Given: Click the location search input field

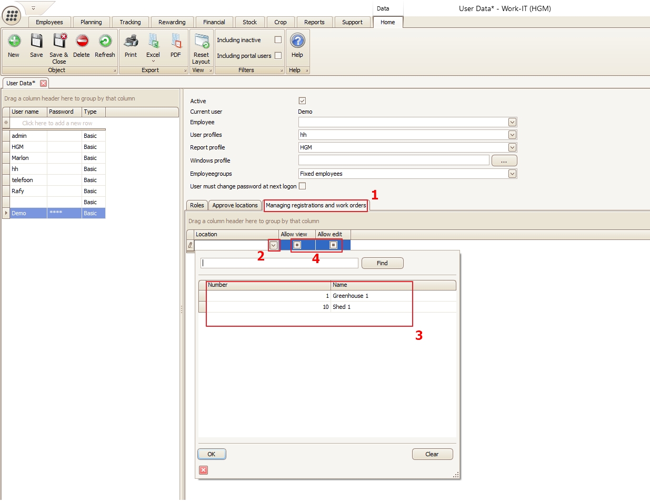Looking at the screenshot, I should pyautogui.click(x=279, y=263).
